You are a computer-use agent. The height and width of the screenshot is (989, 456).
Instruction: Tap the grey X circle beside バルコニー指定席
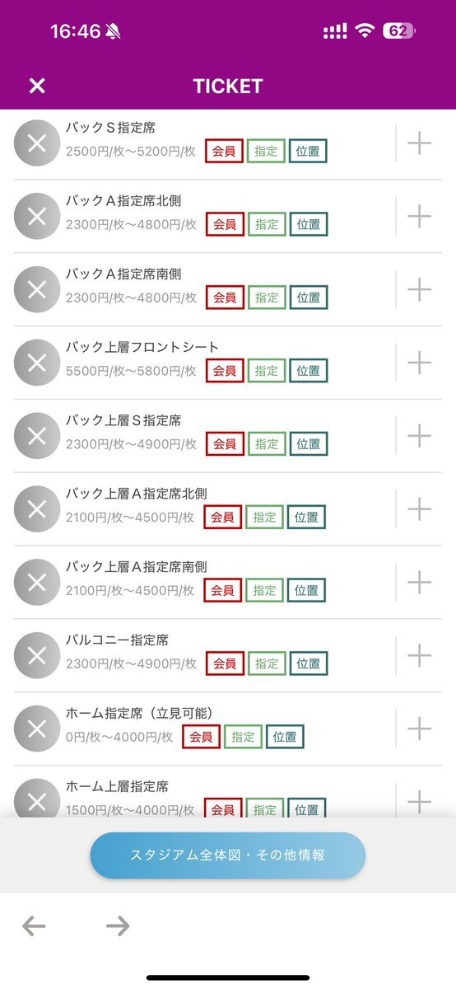click(x=37, y=655)
